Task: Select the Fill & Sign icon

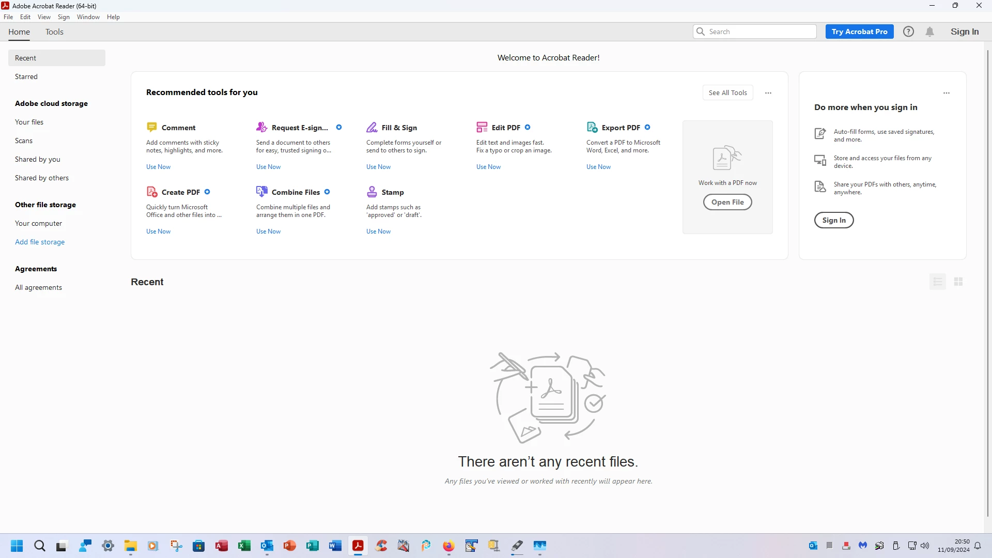Action: click(372, 127)
